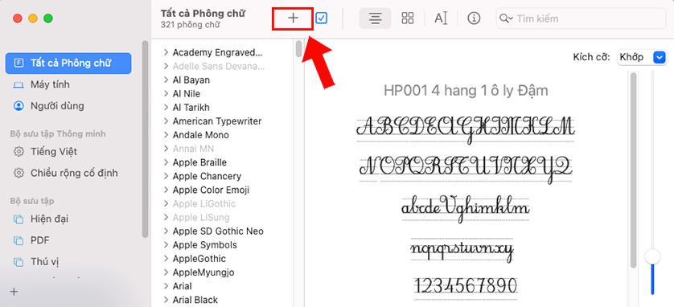This screenshot has width=674, height=307.
Task: Select AppleMyungjo font in list
Action: click(203, 272)
